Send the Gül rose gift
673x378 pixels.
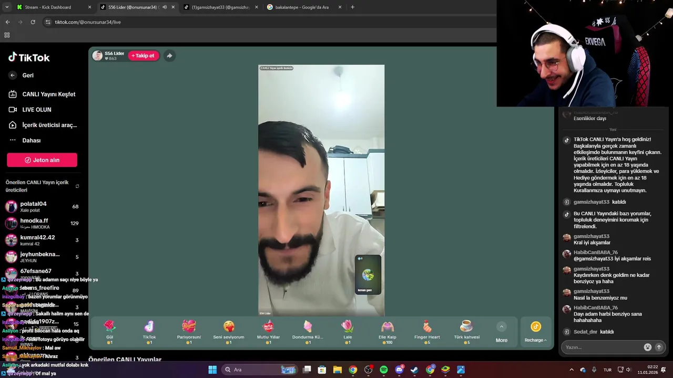pos(109,332)
